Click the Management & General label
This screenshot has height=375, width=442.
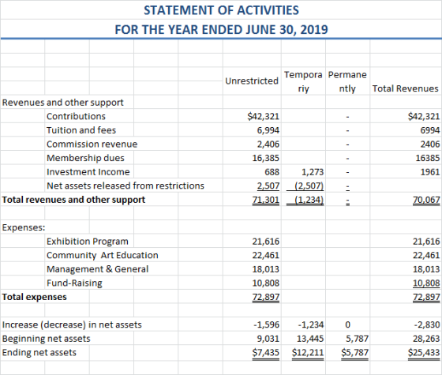(98, 269)
